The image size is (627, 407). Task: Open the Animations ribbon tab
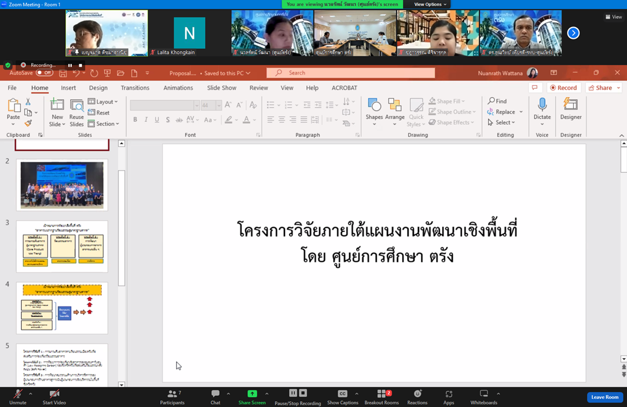pos(178,88)
